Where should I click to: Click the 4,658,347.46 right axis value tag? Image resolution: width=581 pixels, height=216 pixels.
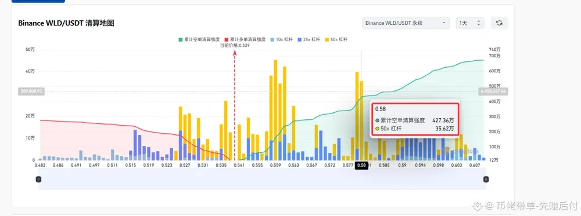(x=493, y=91)
